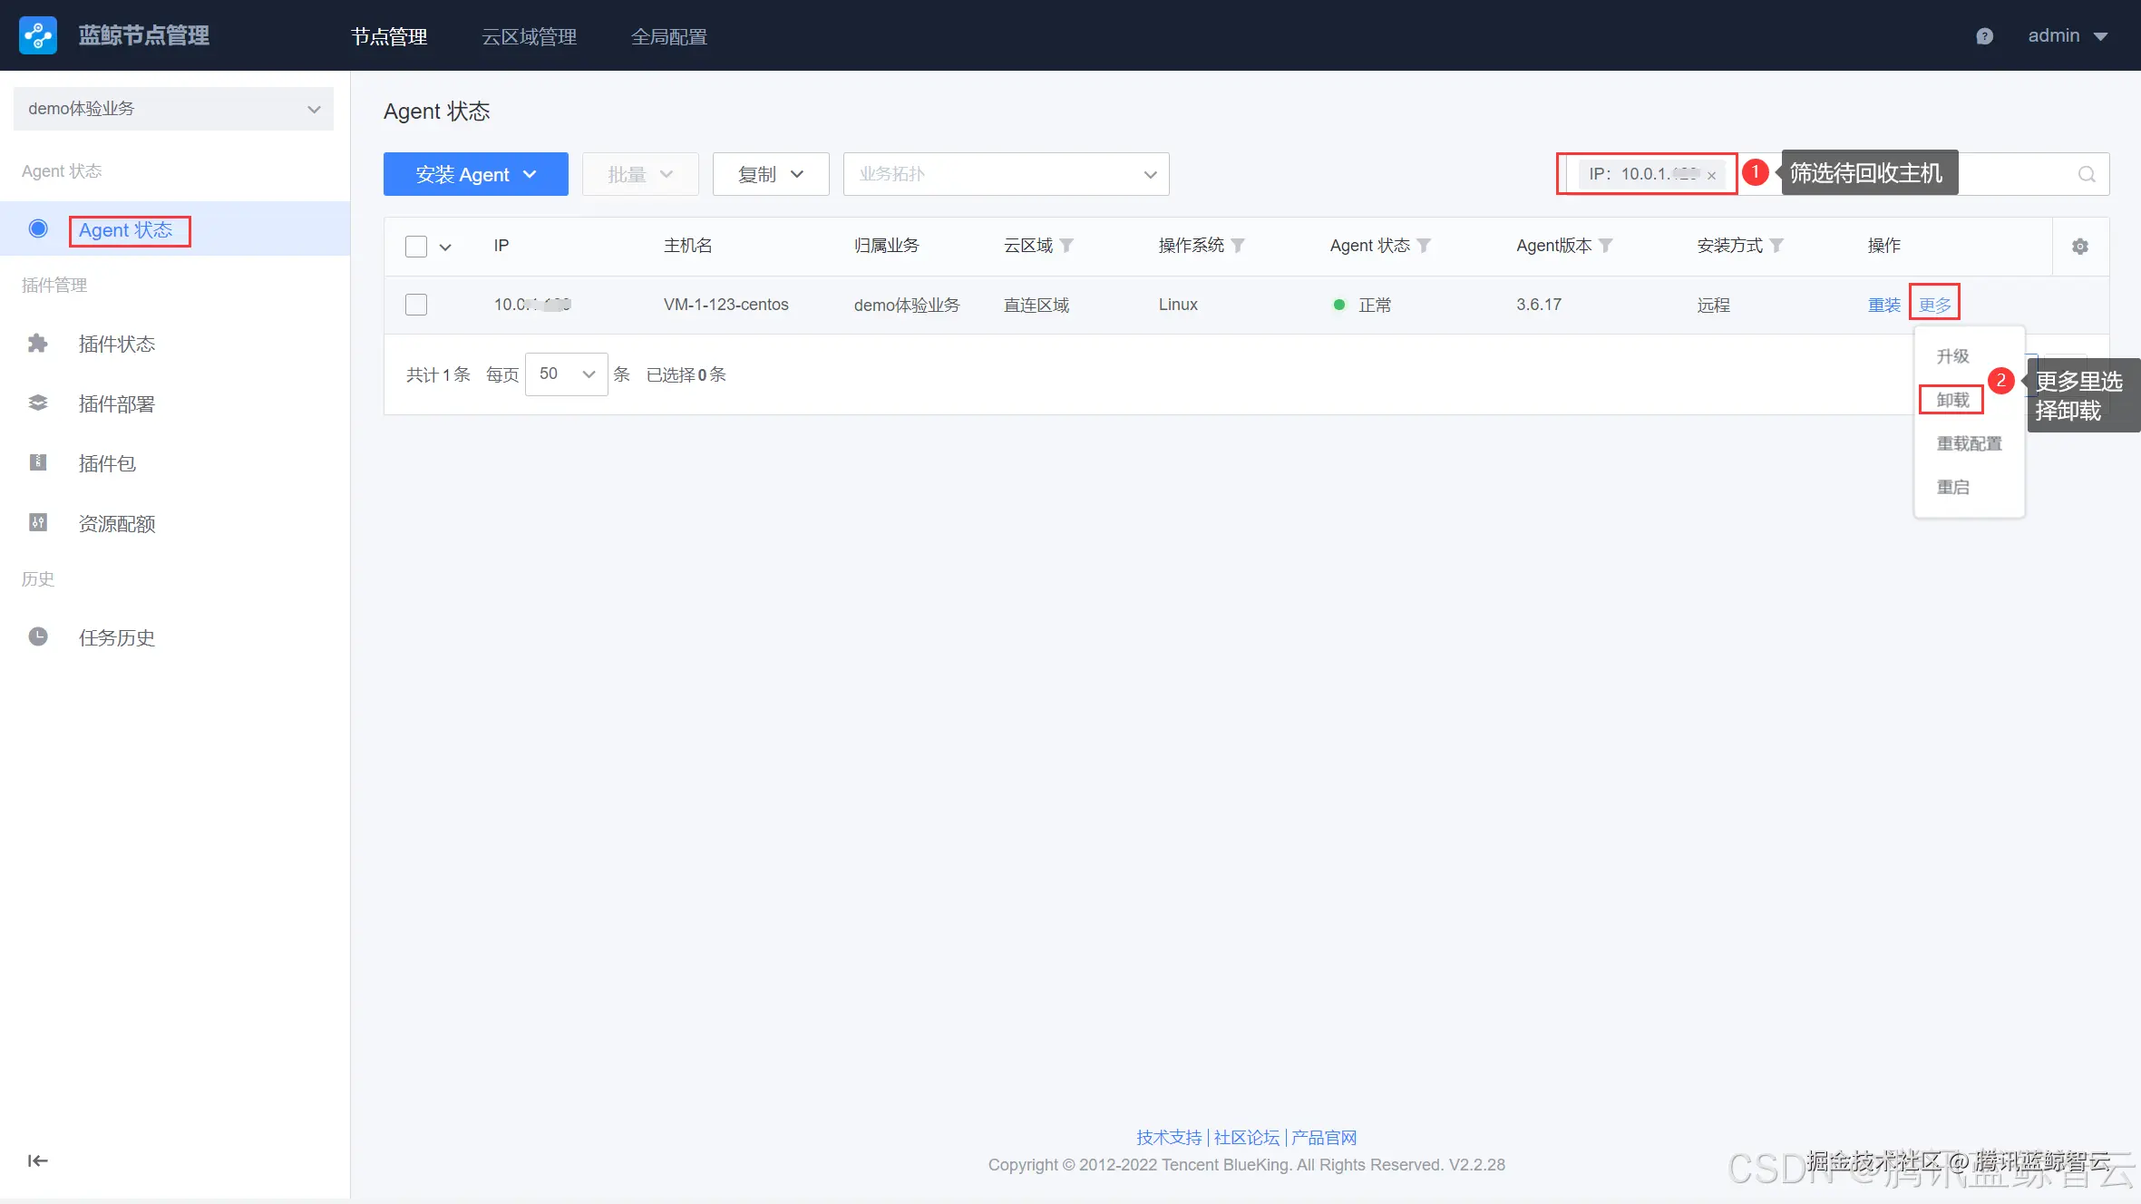The width and height of the screenshot is (2141, 1204).
Task: Click the Agent 状态 column filter icon
Action: point(1424,246)
